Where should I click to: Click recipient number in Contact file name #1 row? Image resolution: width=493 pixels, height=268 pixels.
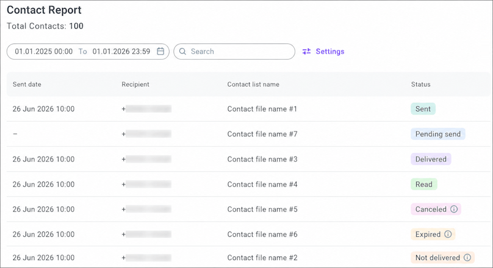coord(146,109)
